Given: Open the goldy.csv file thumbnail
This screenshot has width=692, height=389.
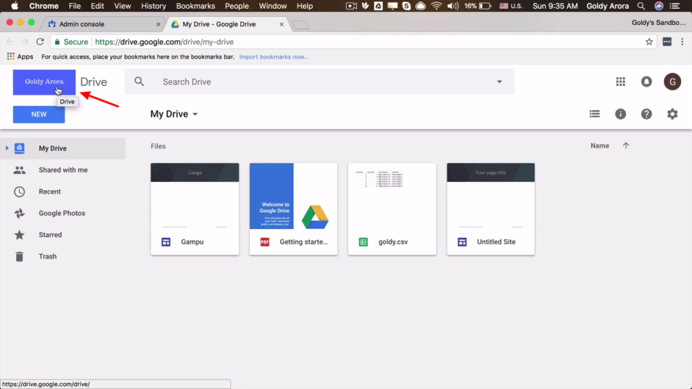Looking at the screenshot, I should coord(392,208).
